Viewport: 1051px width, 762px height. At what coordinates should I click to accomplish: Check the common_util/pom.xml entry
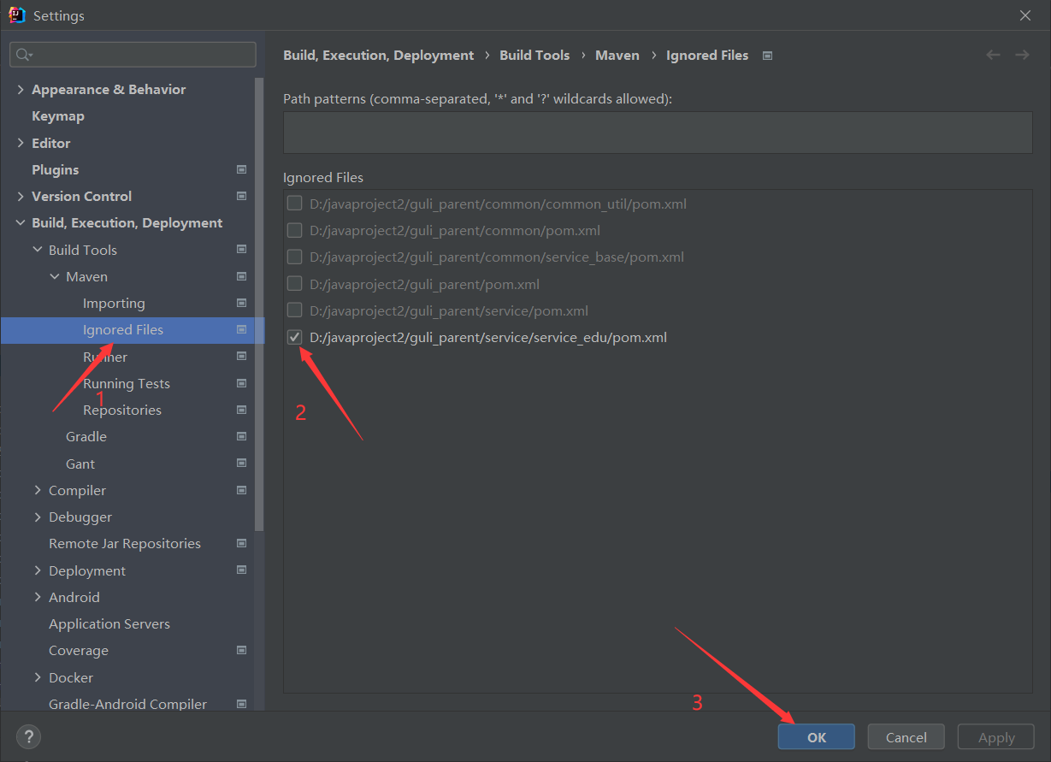click(x=294, y=203)
